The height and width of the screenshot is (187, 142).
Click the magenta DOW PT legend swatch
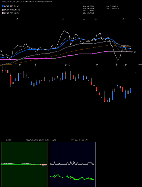point(3,13)
